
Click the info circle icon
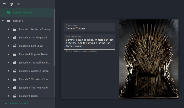[x=11, y=4]
